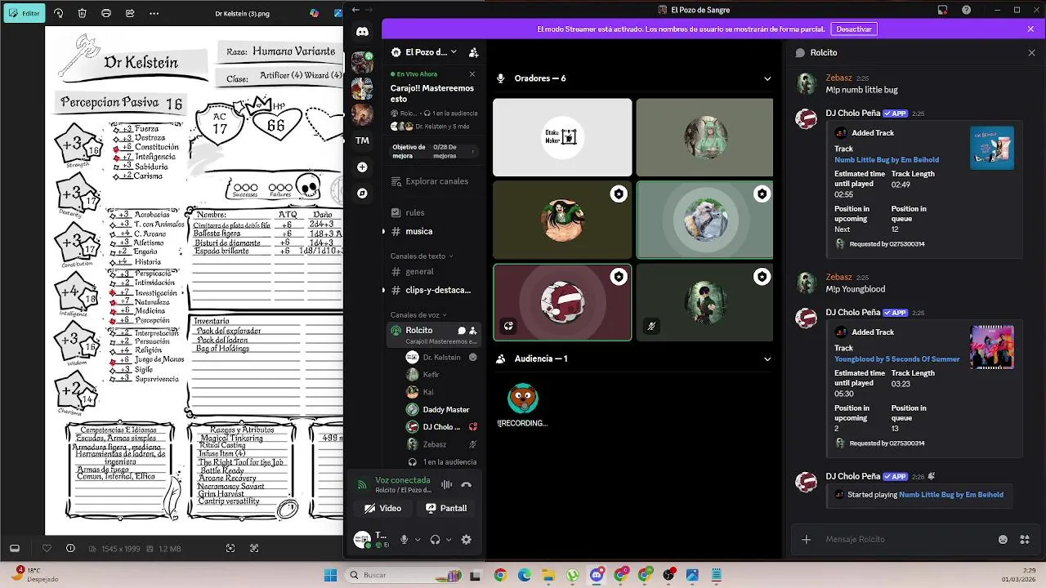Open microphone input options arrow
The width and height of the screenshot is (1046, 588).
coord(418,540)
